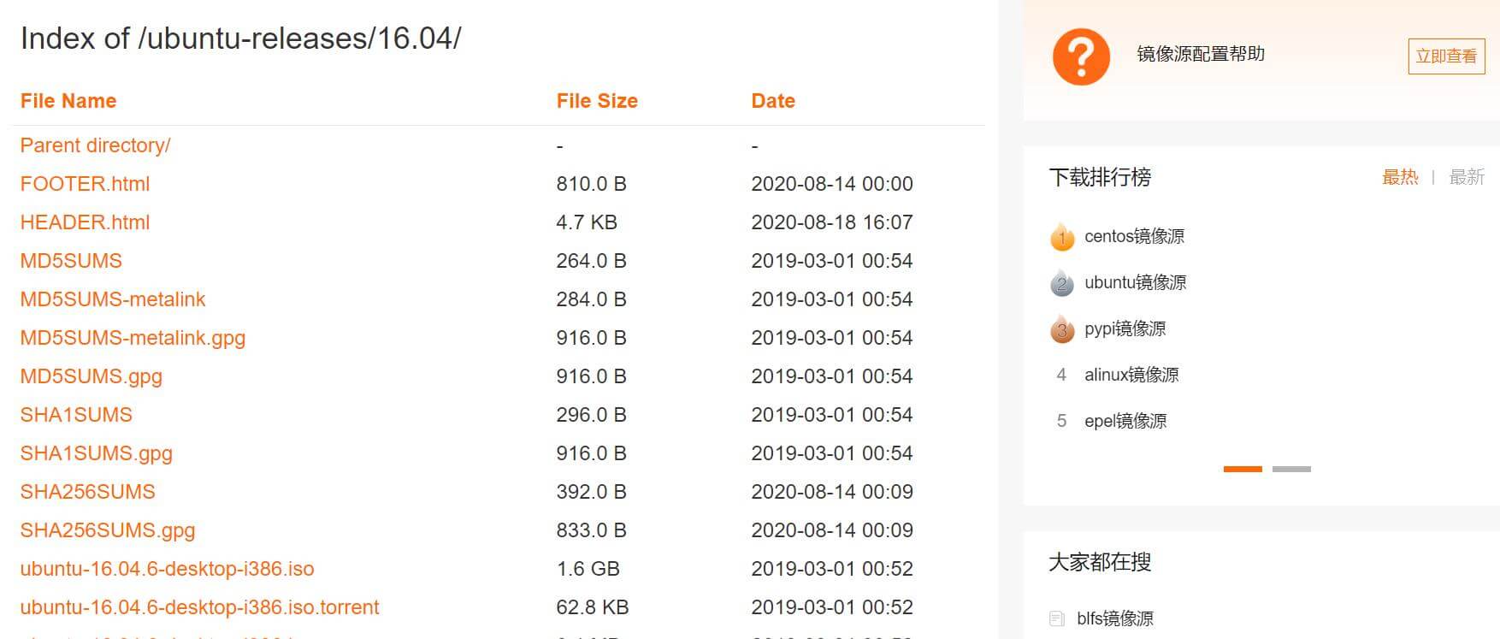Switch ranking to 最热 tab
Image resolution: width=1500 pixels, height=639 pixels.
(x=1400, y=177)
